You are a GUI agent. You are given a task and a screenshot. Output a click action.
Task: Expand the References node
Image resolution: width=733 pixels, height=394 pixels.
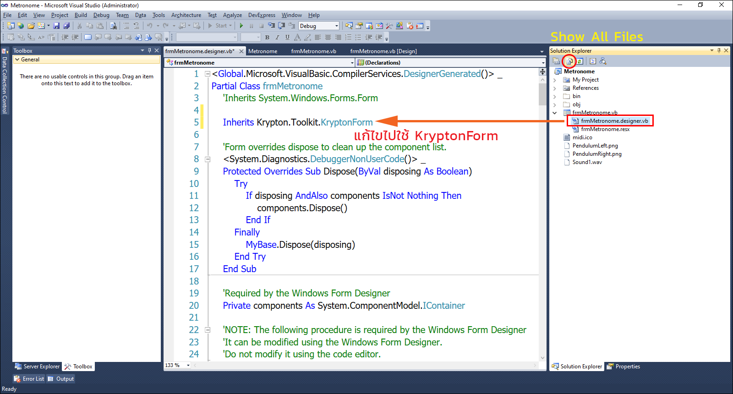click(555, 88)
